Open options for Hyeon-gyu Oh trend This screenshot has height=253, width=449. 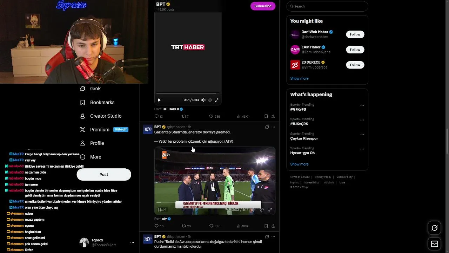point(362,149)
